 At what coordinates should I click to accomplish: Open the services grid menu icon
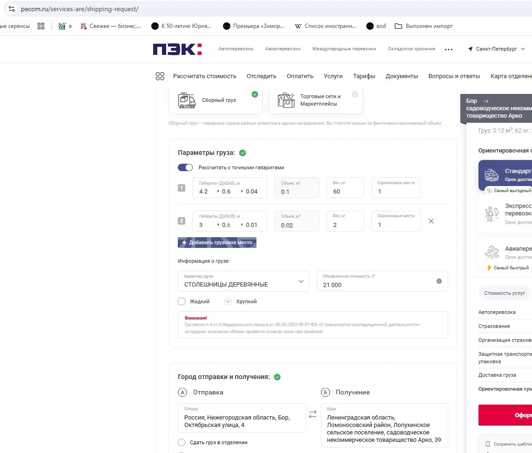[x=160, y=76]
